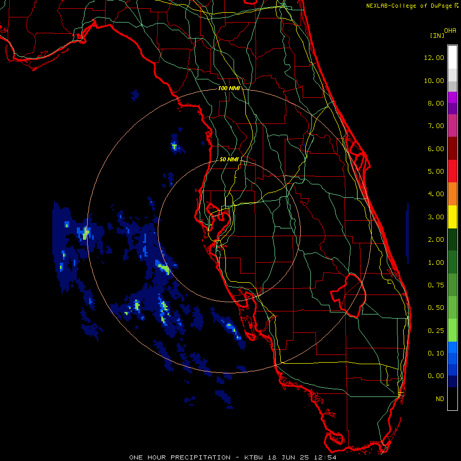Click the 6.00 legend value

(436, 149)
